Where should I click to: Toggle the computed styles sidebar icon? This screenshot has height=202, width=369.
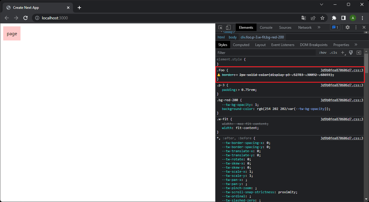pyautogui.click(x=359, y=52)
